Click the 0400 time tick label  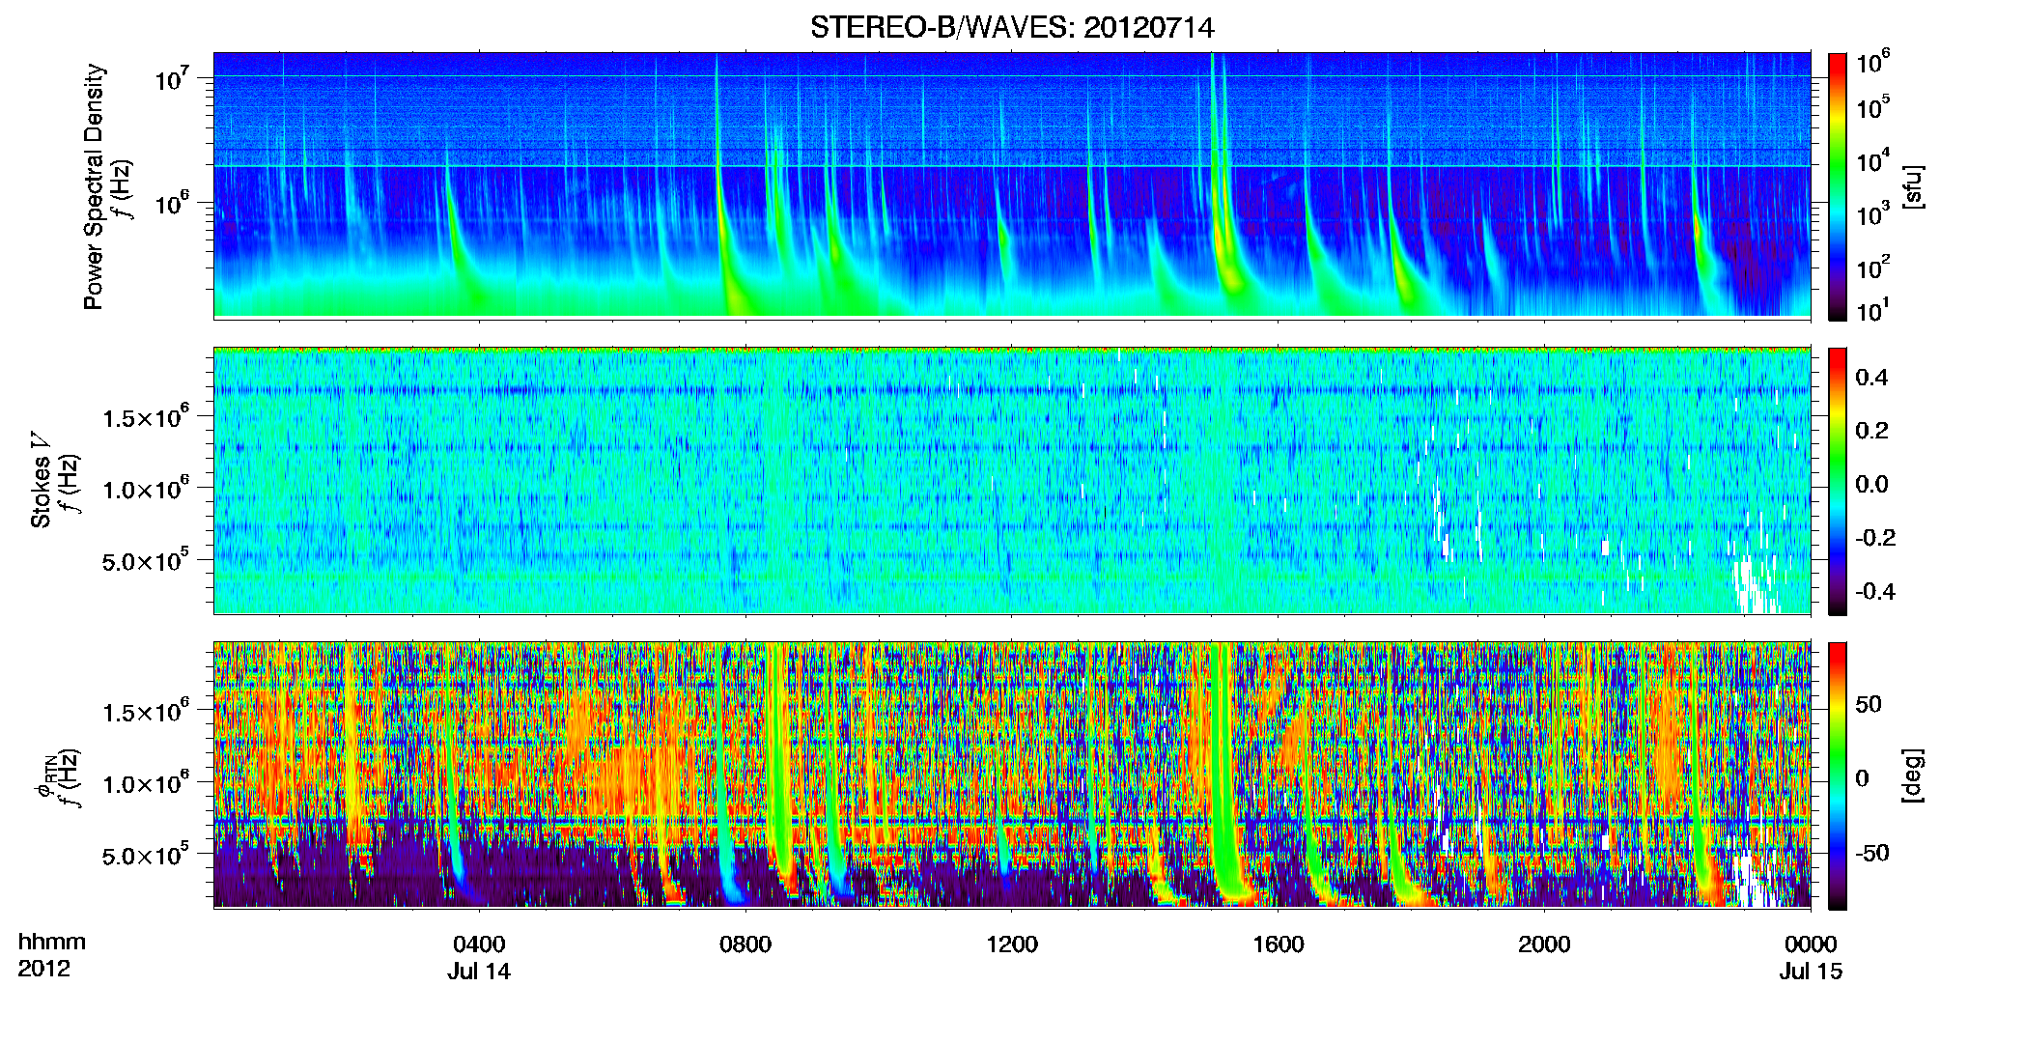tap(479, 944)
